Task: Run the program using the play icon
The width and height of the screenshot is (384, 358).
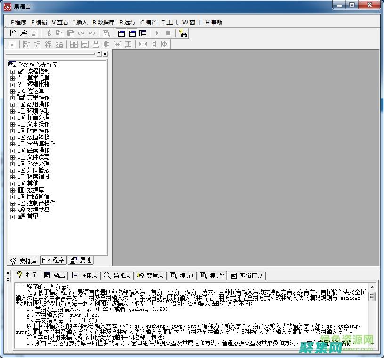Action: (157, 33)
